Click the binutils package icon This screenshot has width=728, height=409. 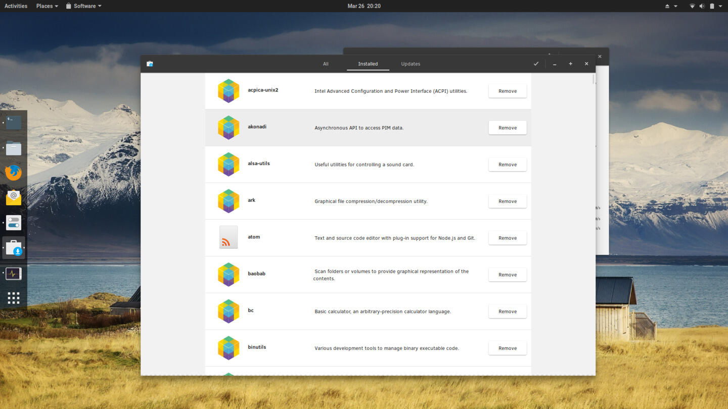tap(229, 348)
